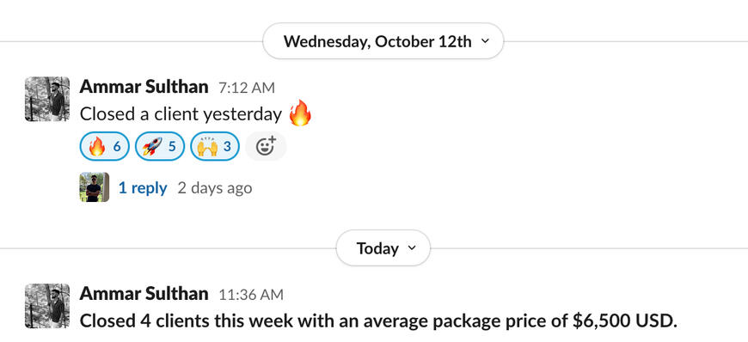Open the Today date dropdown
Image resolution: width=748 pixels, height=342 pixels.
click(x=383, y=248)
